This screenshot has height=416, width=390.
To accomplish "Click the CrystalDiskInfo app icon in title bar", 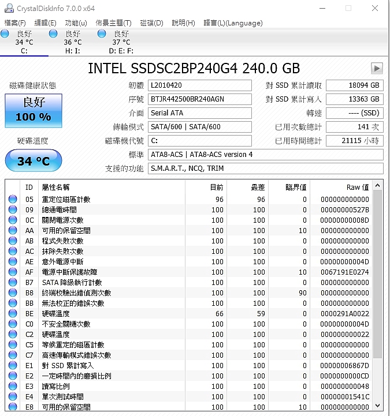I will (9, 8).
